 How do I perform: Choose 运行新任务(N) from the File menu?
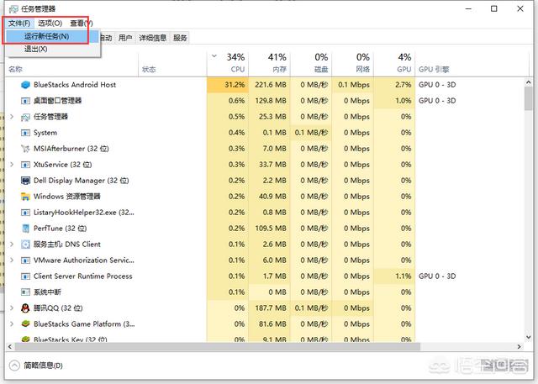click(47, 37)
